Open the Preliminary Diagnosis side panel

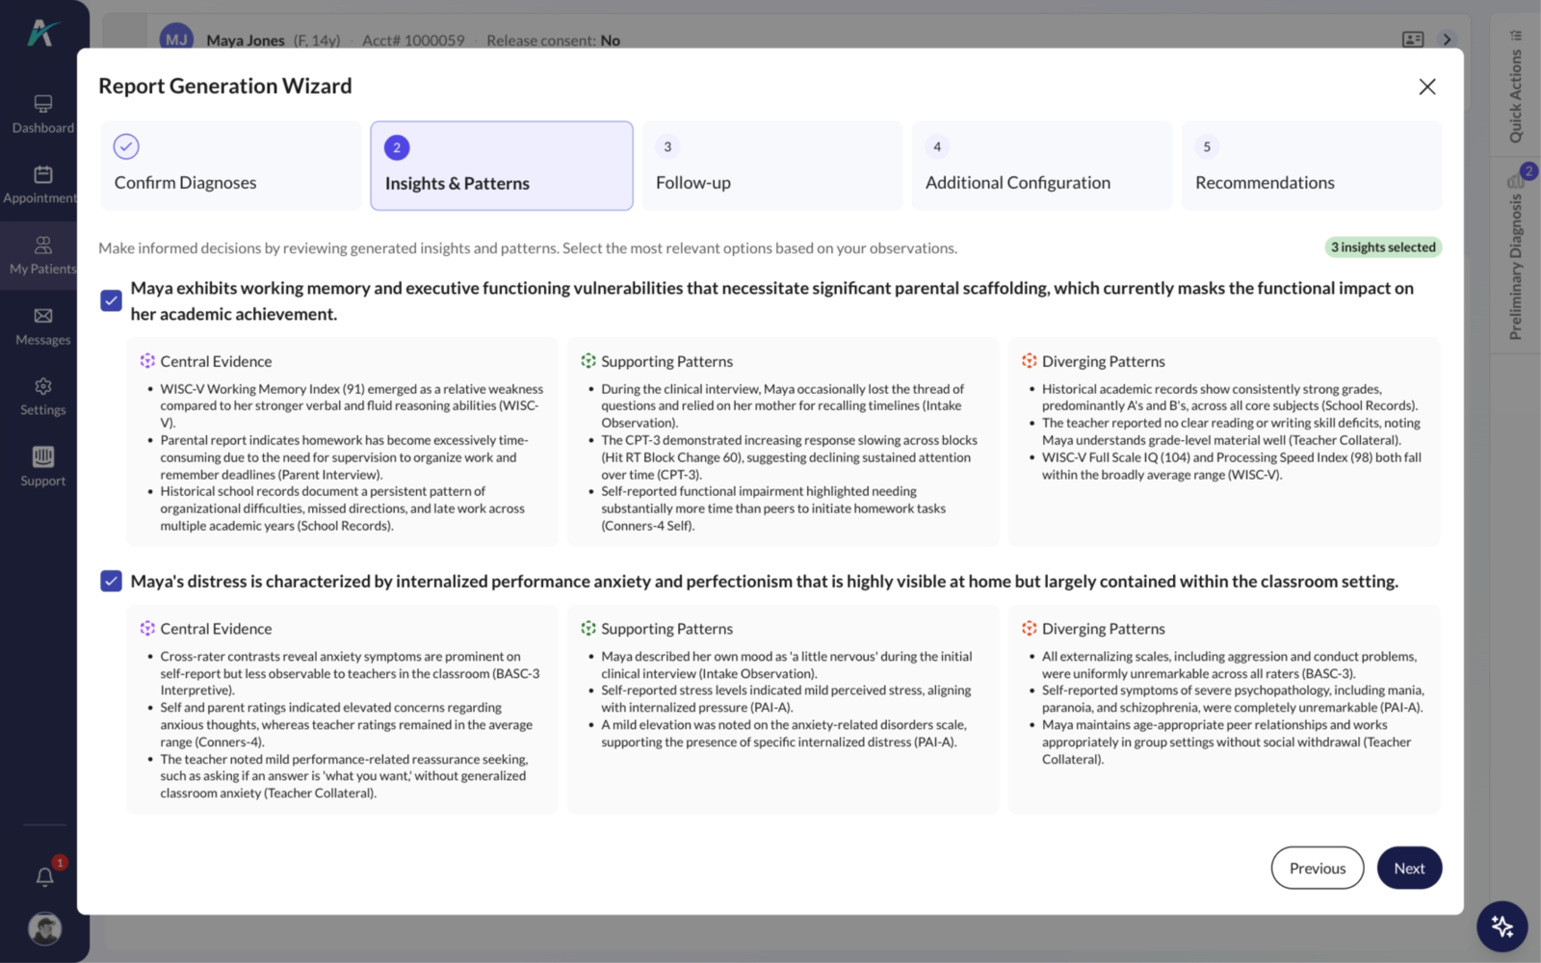click(x=1516, y=258)
